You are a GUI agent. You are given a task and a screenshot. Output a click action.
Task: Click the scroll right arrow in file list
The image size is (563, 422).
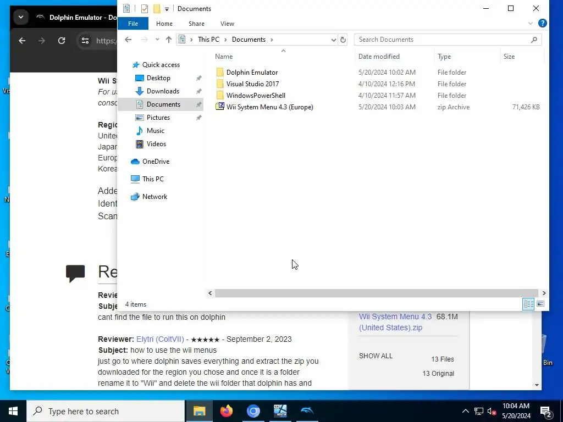[544, 293]
